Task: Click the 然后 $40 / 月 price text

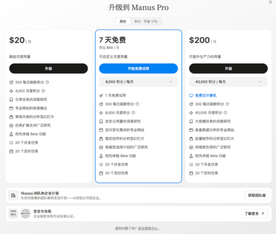Action: 109,48
